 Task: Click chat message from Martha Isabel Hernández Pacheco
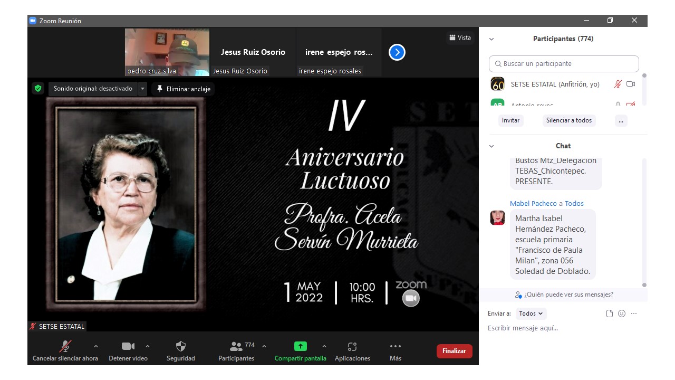tap(553, 245)
